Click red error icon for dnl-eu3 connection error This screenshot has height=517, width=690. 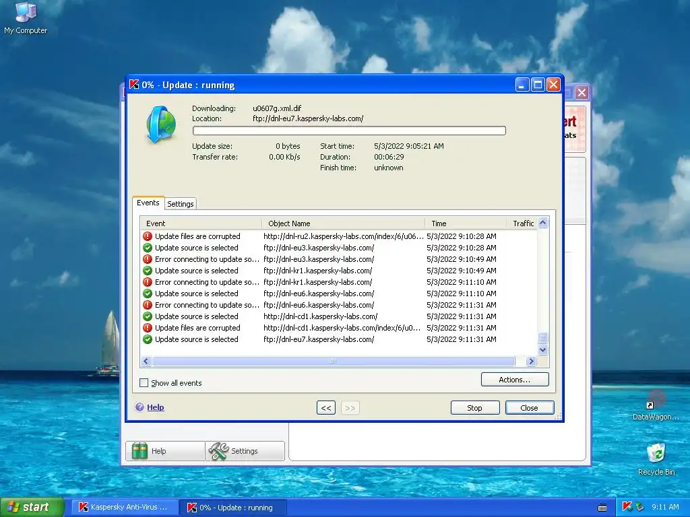coord(148,259)
